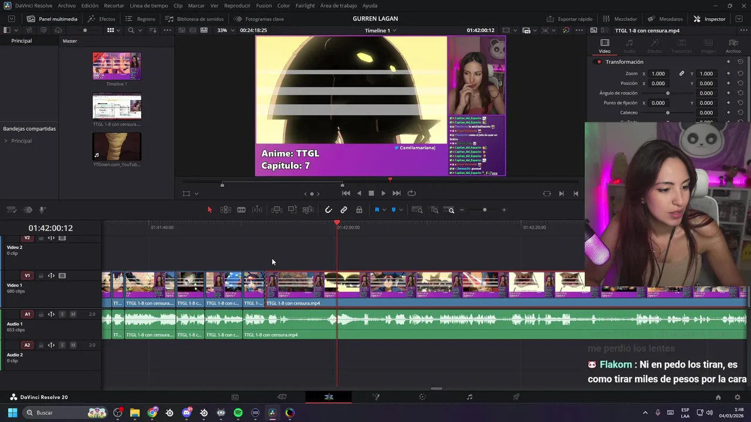Adjust the Cabeceo slider
This screenshot has width=751, height=422.
pyautogui.click(x=668, y=113)
